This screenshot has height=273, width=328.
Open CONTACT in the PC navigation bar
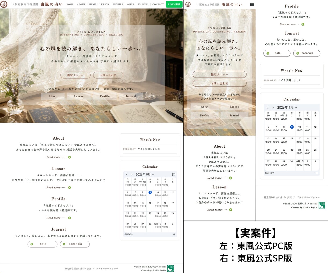[158, 5]
